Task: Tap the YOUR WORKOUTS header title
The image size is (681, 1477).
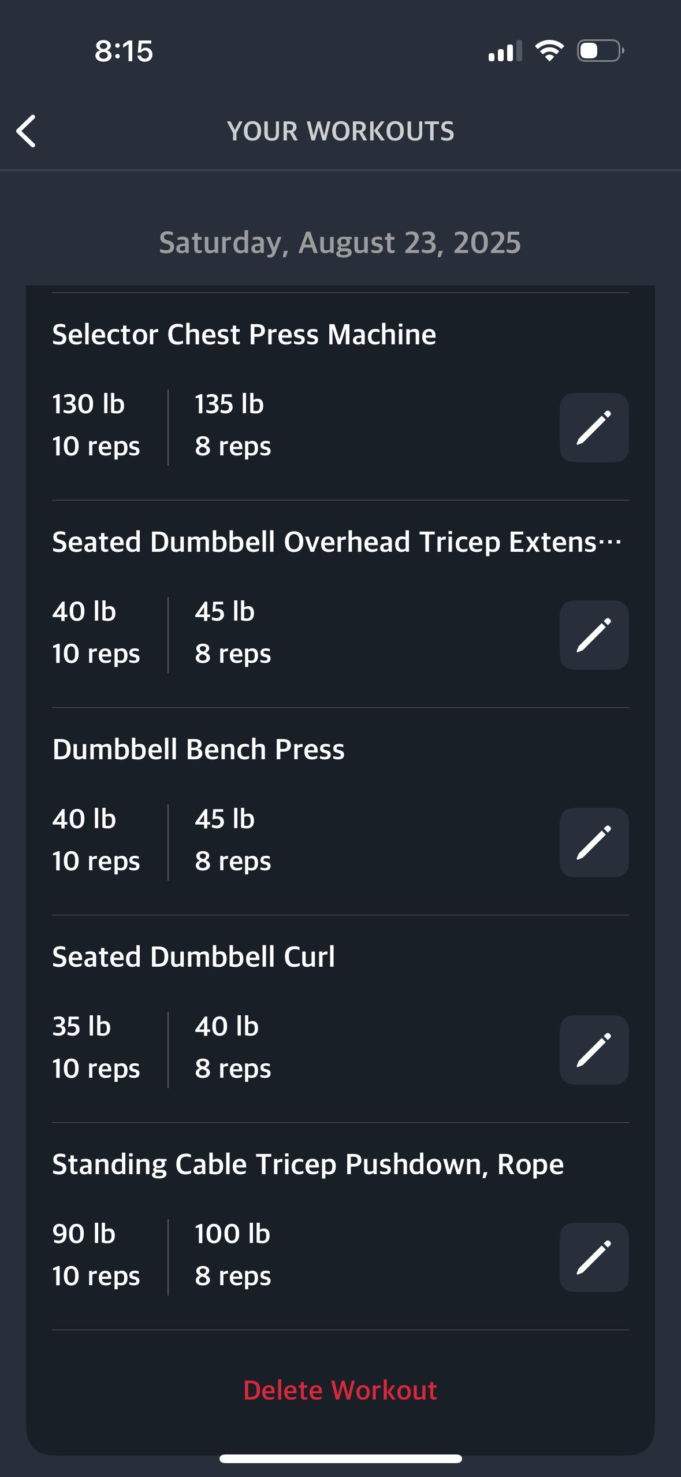Action: click(341, 131)
